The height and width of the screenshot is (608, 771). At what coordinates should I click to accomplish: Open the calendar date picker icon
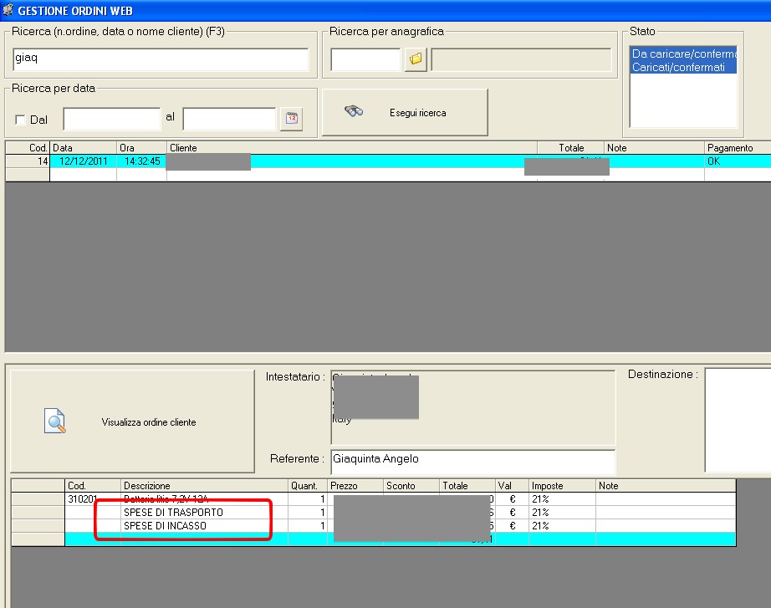click(x=292, y=119)
